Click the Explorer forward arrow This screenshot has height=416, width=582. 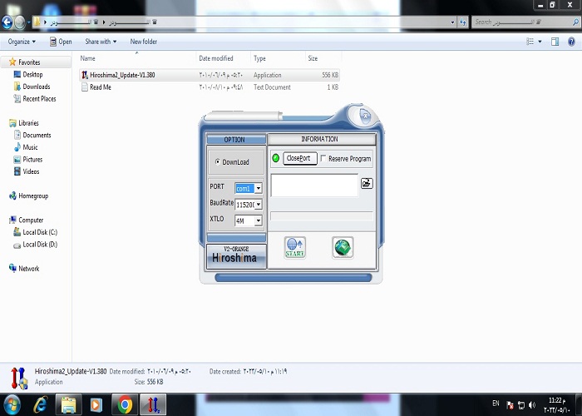20,22
